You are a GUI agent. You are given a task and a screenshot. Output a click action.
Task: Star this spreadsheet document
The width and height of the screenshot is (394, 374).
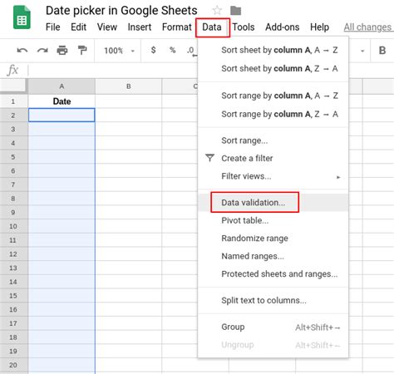tap(217, 11)
